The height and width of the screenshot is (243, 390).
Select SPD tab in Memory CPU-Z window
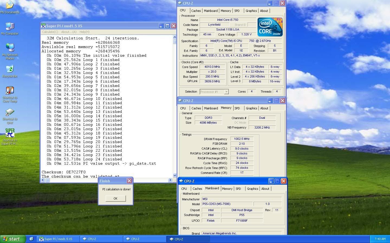pos(237,108)
